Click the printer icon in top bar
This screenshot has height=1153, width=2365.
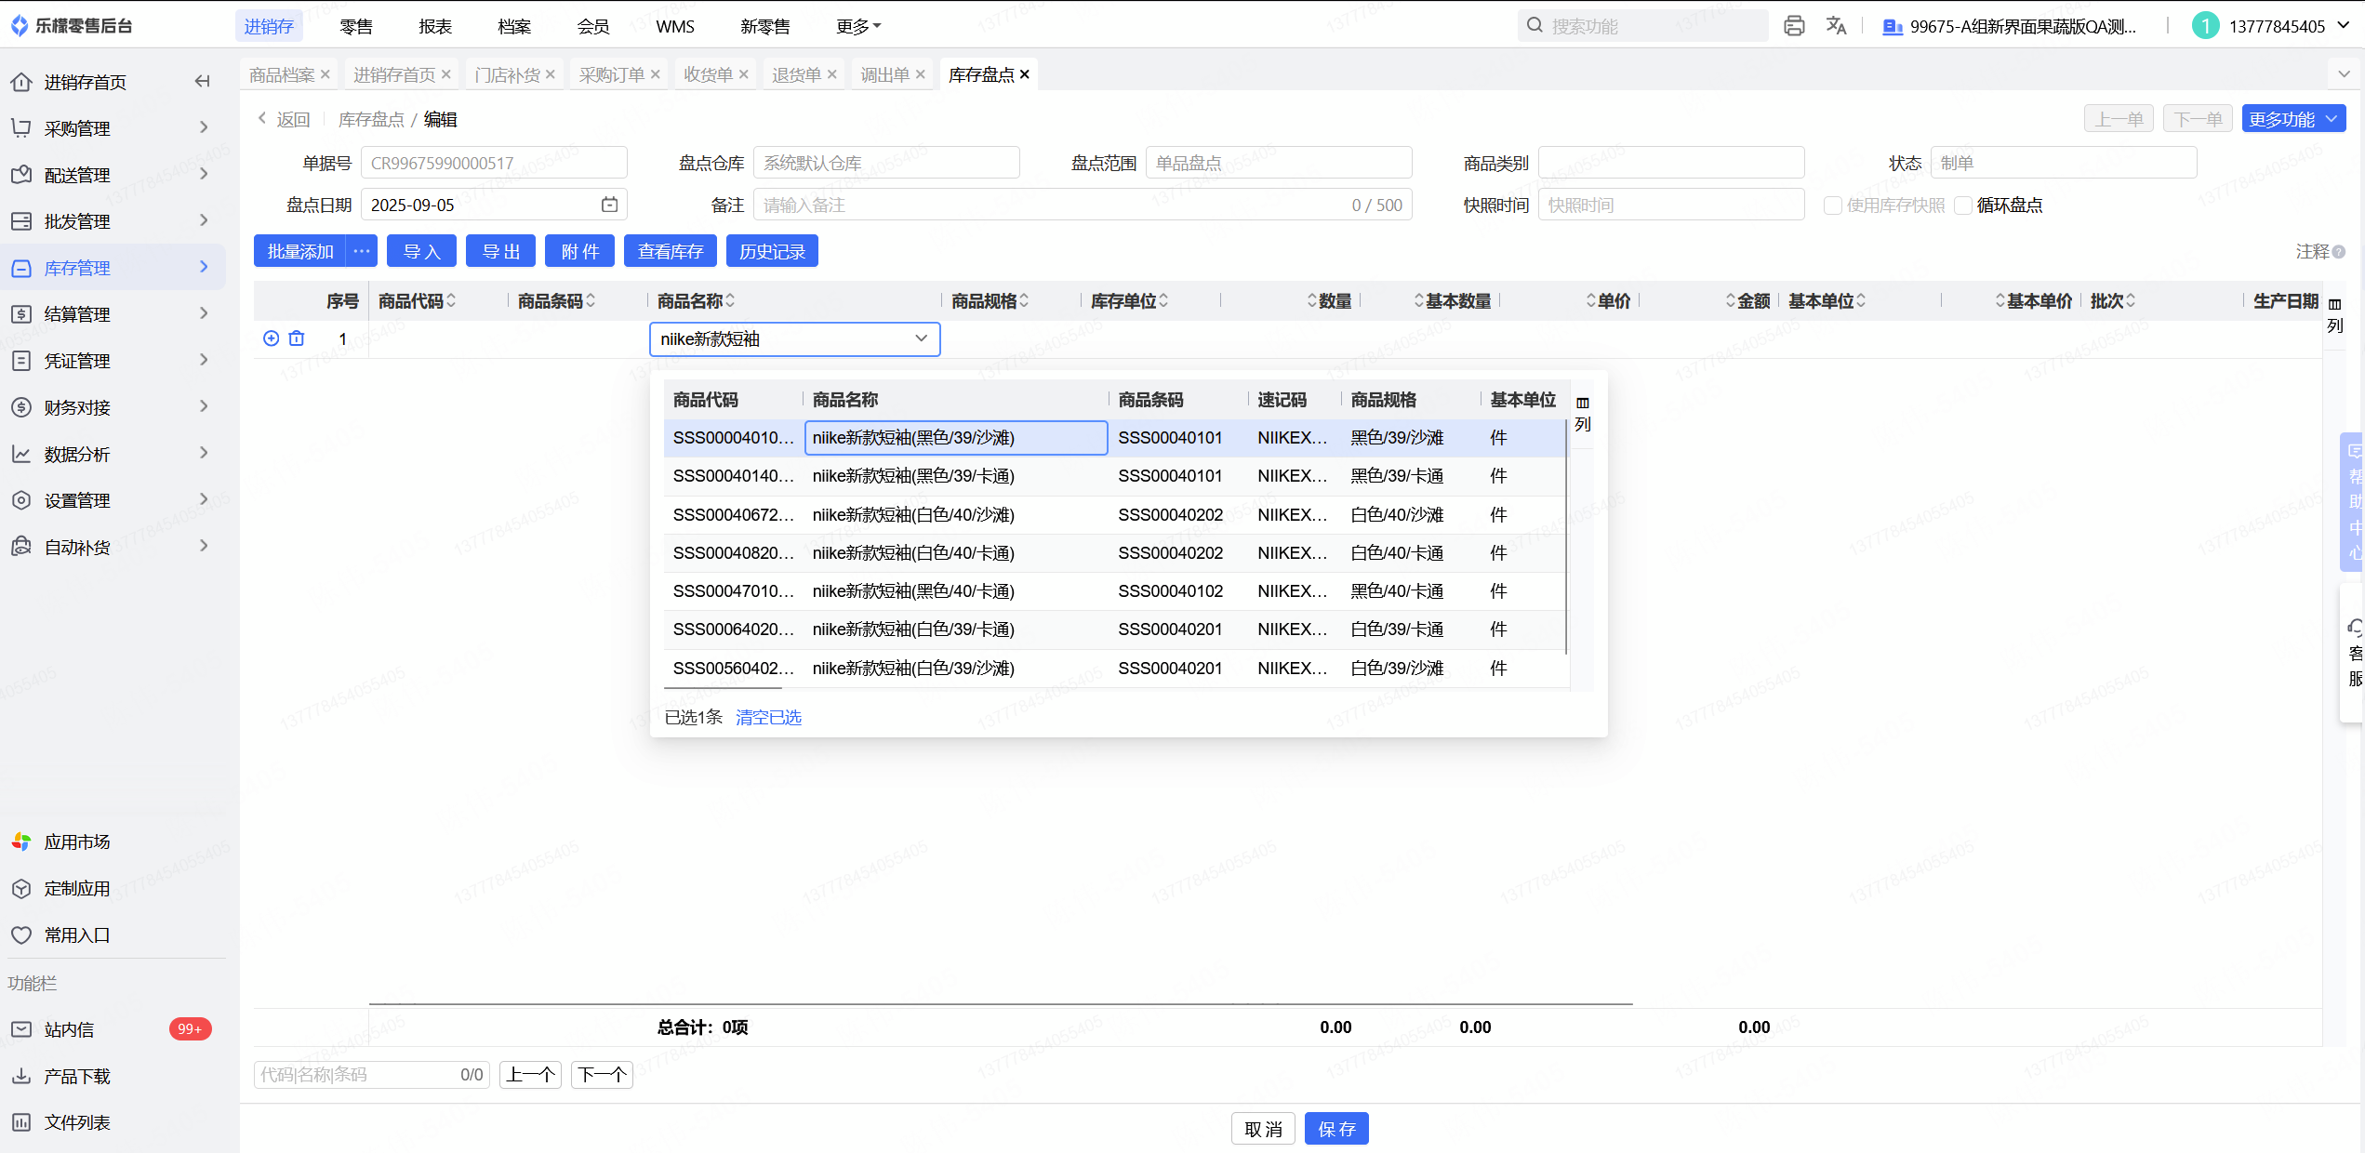1794,26
